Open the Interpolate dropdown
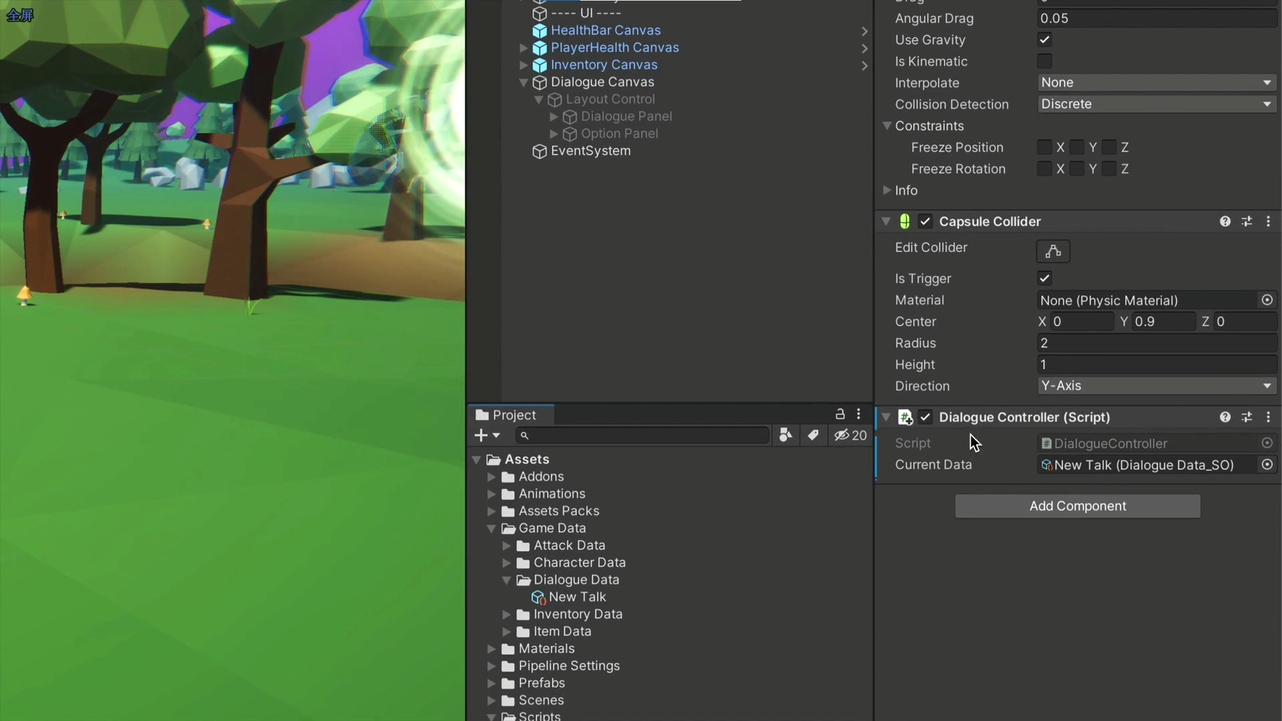This screenshot has width=1282, height=721. click(1156, 83)
